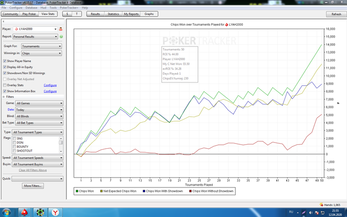Select the T tournaments toggle
This screenshot has height=217, width=347.
tap(77, 14)
